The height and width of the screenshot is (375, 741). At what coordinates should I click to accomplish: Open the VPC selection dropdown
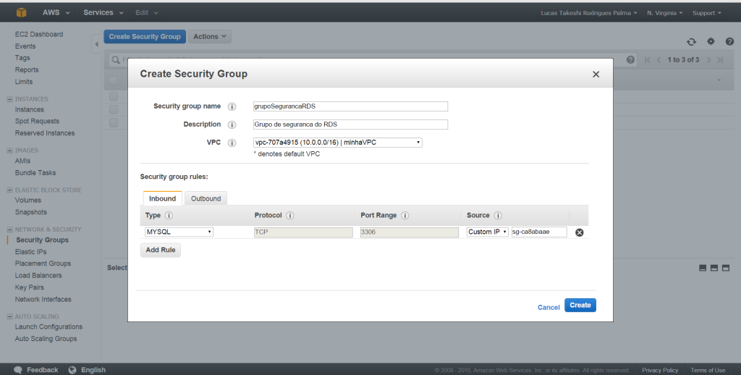(337, 143)
